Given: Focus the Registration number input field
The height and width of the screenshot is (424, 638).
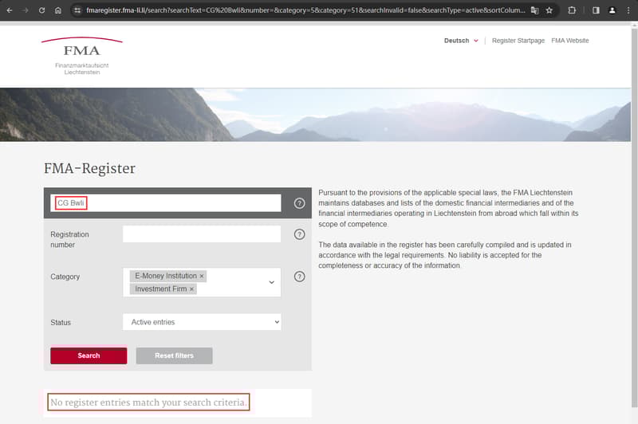Looking at the screenshot, I should pyautogui.click(x=202, y=234).
